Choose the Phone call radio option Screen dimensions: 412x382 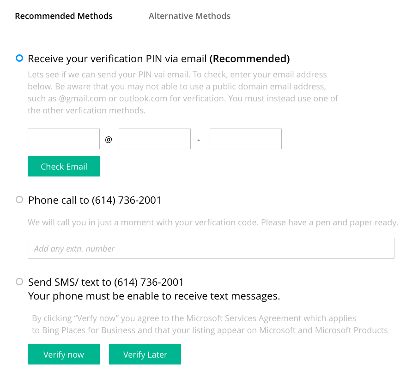point(19,200)
